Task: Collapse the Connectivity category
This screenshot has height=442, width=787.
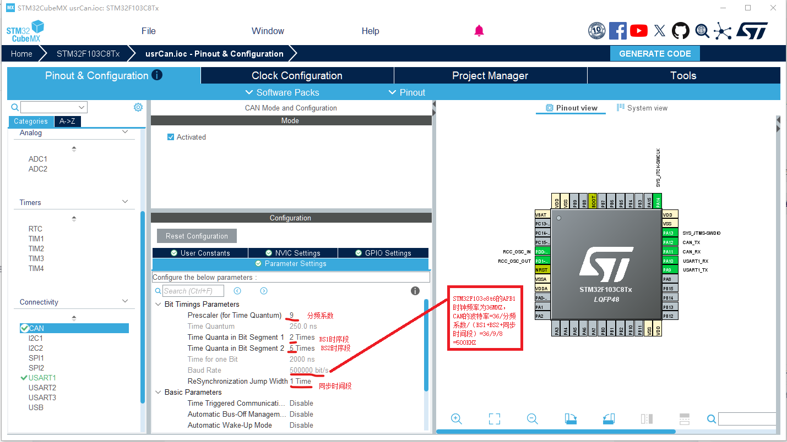Action: [x=125, y=301]
